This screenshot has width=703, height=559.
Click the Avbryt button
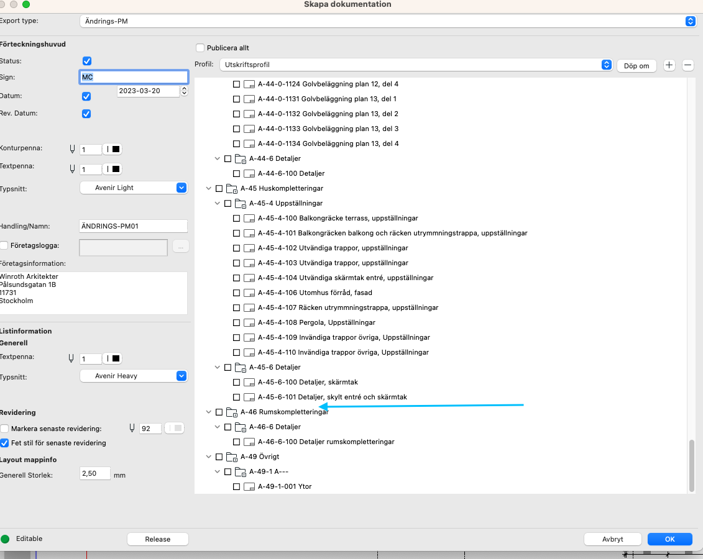pyautogui.click(x=612, y=539)
